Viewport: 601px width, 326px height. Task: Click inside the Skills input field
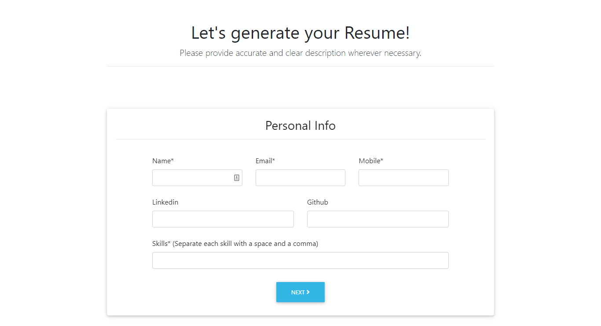pos(300,260)
